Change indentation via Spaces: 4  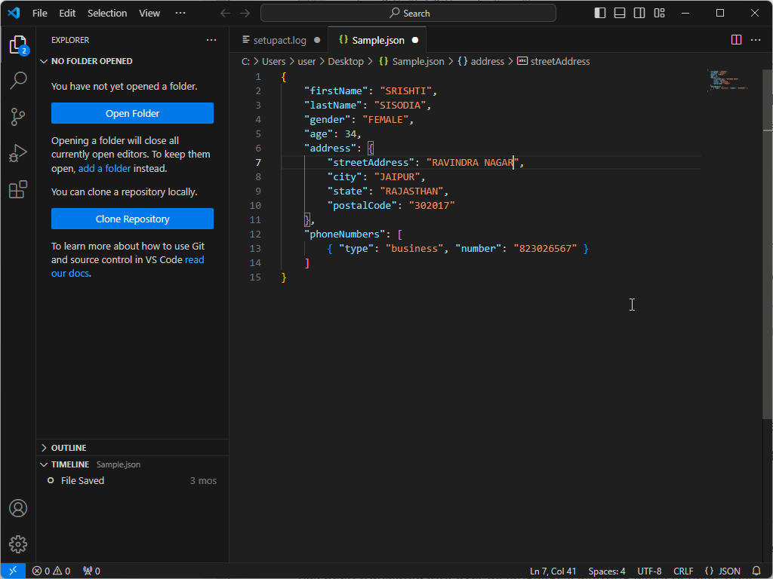(x=607, y=571)
